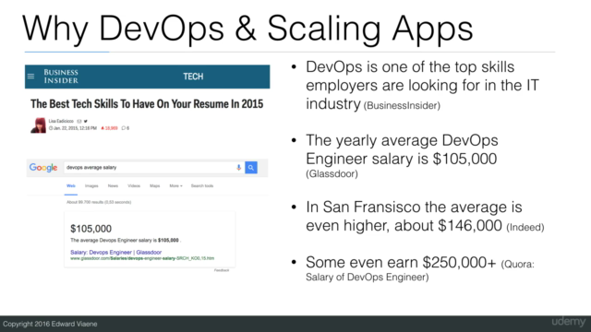This screenshot has width=591, height=332.
Task: Select the TECH section heading
Action: tap(193, 77)
